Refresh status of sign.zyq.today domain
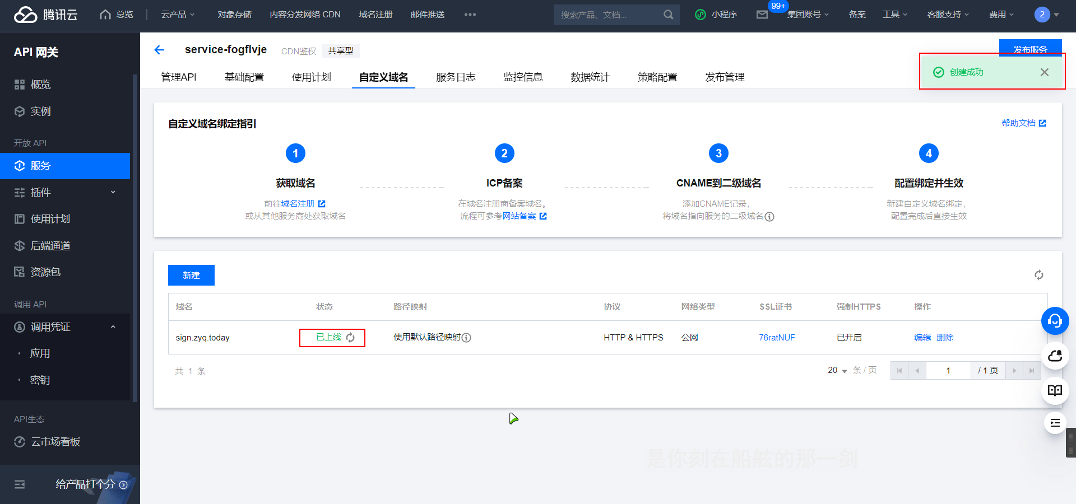The width and height of the screenshot is (1076, 504). [x=350, y=338]
